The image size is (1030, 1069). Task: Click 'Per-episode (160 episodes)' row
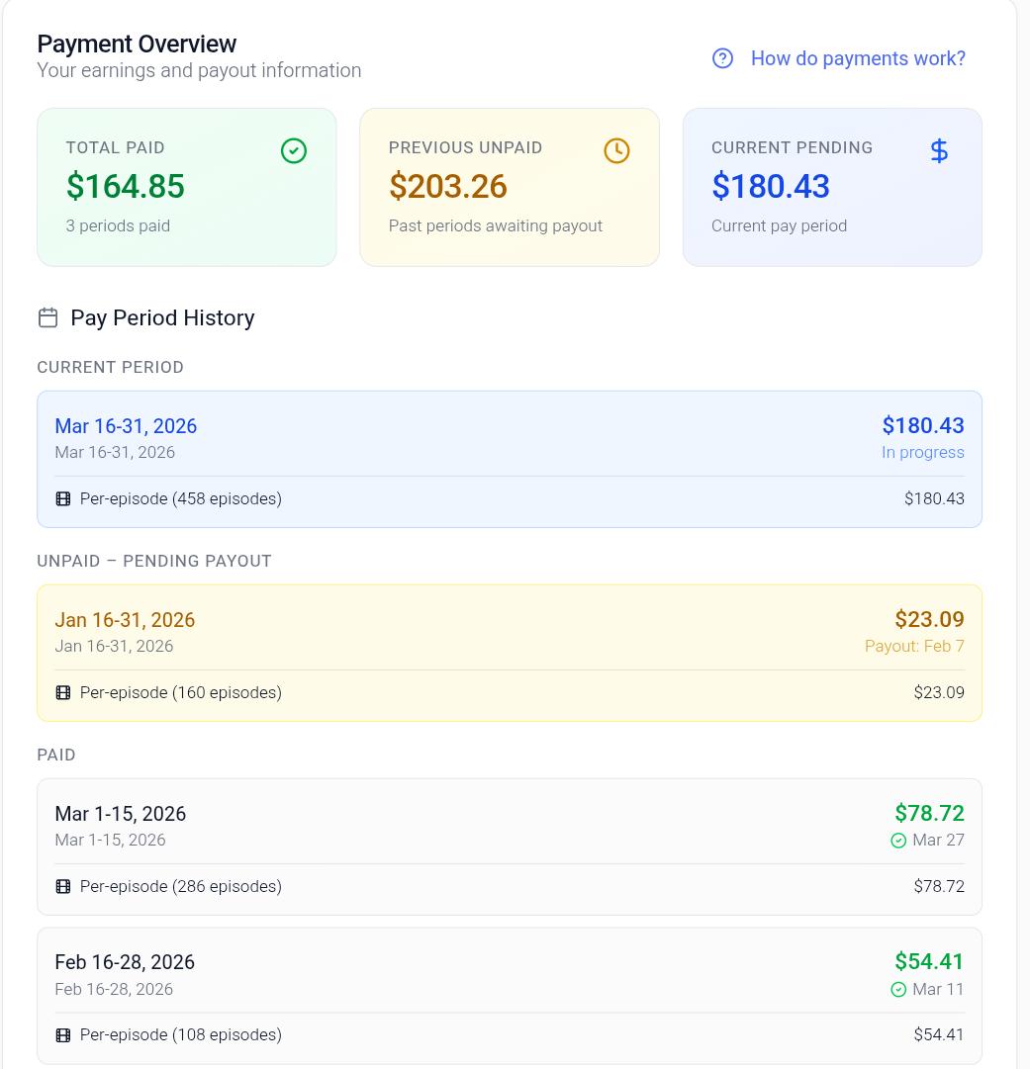tap(510, 692)
